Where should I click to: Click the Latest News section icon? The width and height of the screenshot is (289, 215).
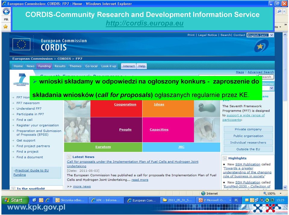[x=69, y=157]
